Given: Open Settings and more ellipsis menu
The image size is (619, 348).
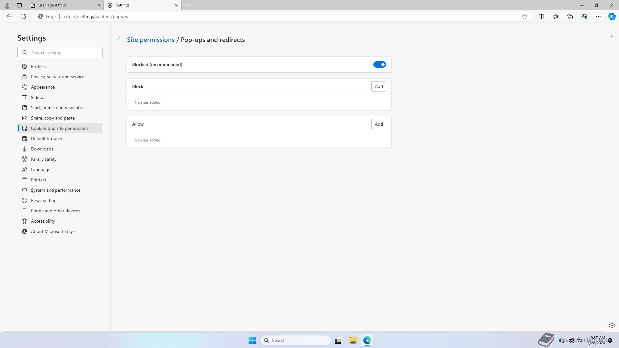Looking at the screenshot, I should click(x=598, y=16).
